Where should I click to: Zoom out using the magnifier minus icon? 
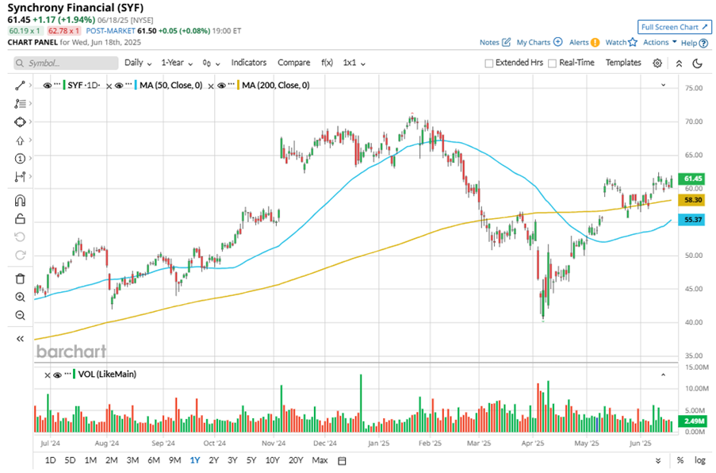click(21, 315)
